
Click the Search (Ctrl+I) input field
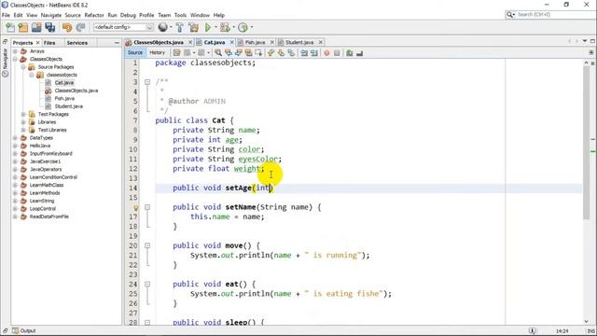coord(550,15)
